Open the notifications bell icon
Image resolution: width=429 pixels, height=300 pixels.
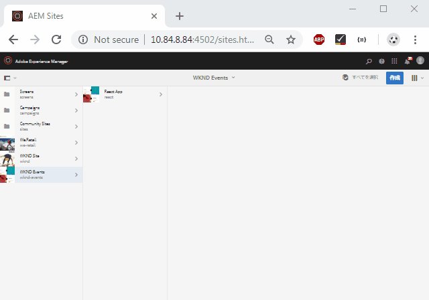[408, 61]
